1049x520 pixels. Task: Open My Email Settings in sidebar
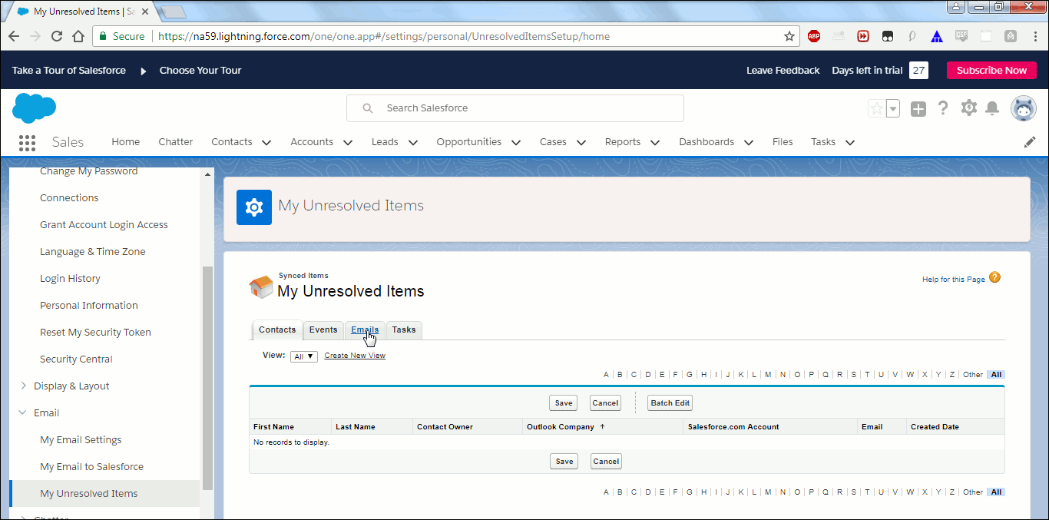point(81,439)
